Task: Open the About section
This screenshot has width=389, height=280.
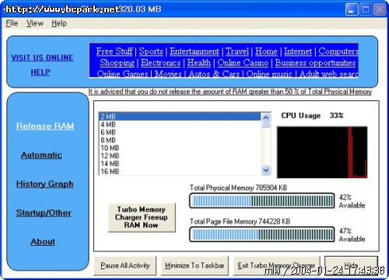Action: (x=43, y=242)
